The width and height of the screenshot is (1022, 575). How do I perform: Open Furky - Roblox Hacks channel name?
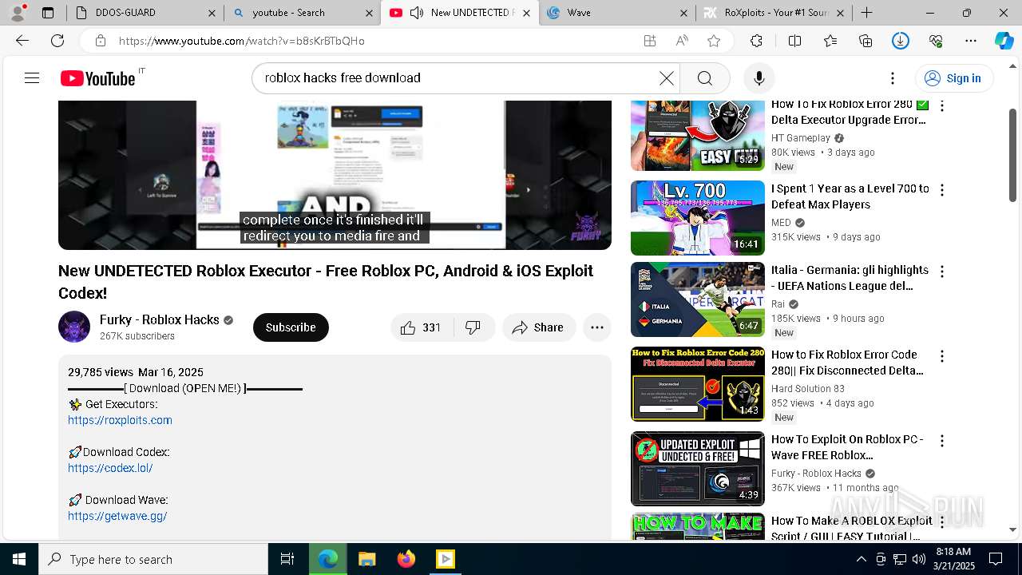coord(159,319)
